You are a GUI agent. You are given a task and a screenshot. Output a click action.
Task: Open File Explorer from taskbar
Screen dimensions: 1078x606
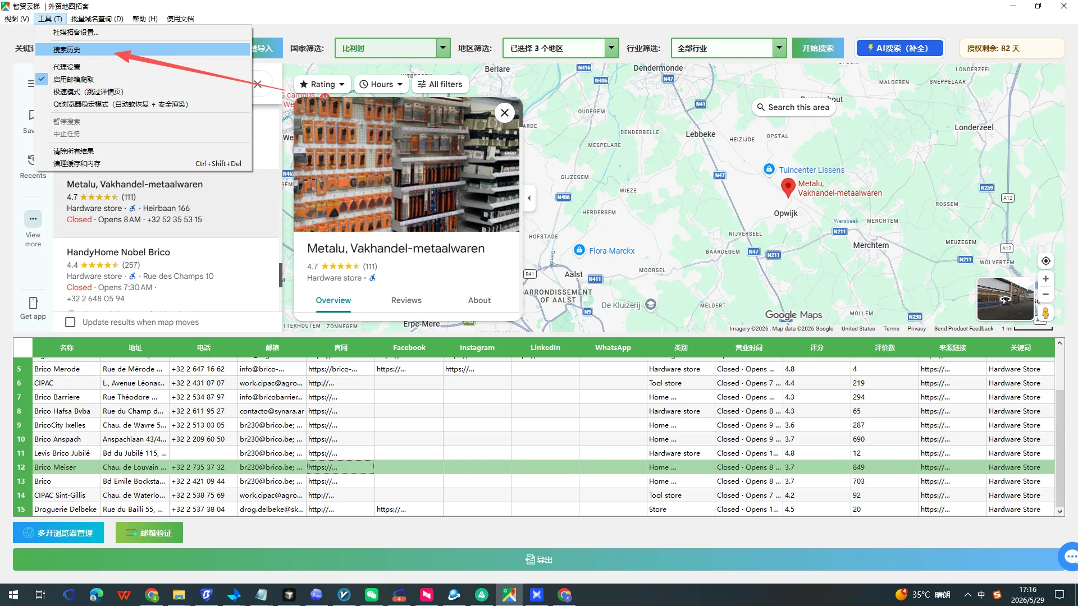pos(179,595)
